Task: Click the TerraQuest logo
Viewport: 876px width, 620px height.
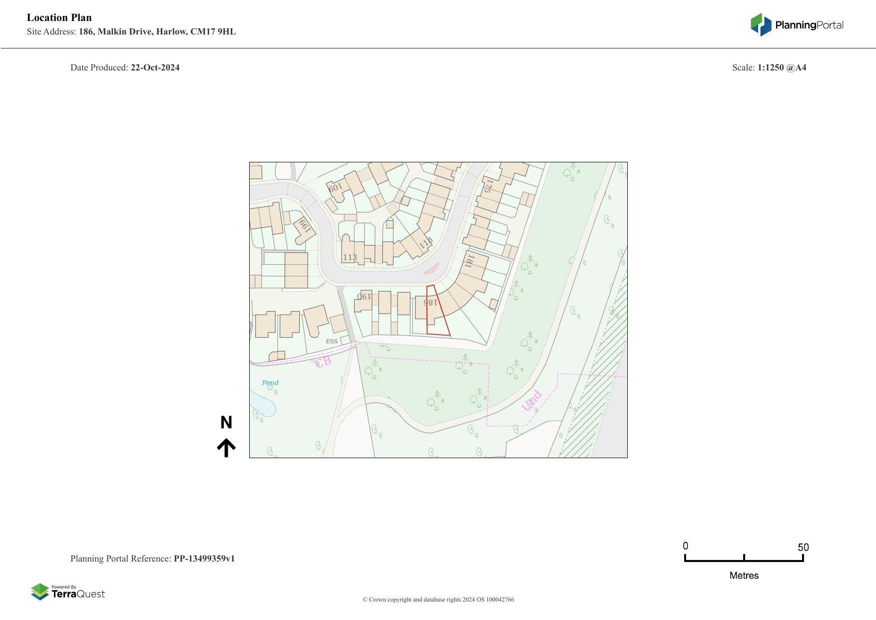Action: coord(68,593)
